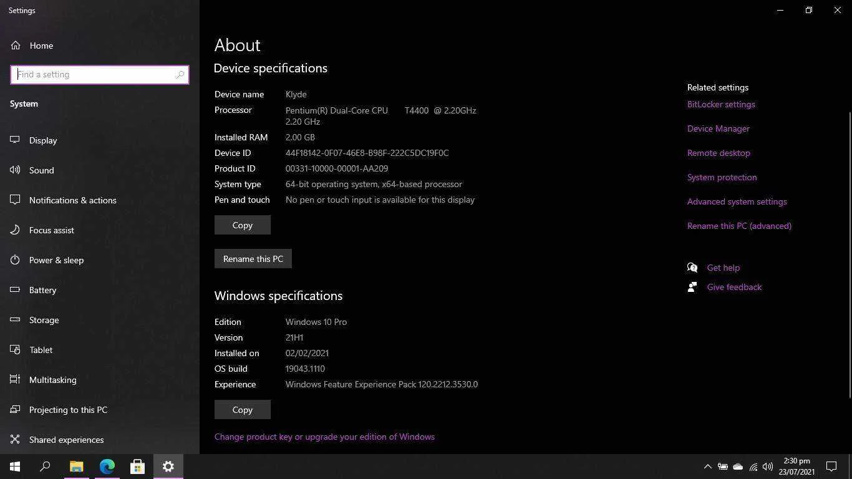Click the Focus assist moon icon

pyautogui.click(x=15, y=230)
